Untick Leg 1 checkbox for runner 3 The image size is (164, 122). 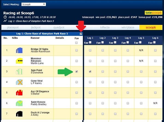point(90,72)
